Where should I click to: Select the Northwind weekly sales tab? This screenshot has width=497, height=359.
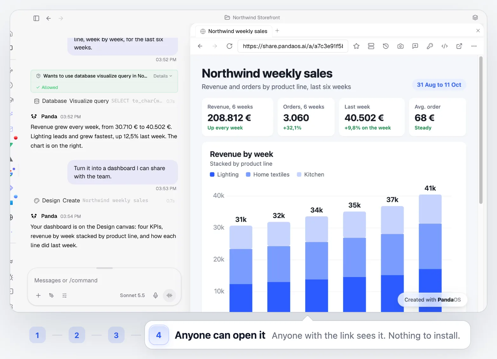[234, 31]
